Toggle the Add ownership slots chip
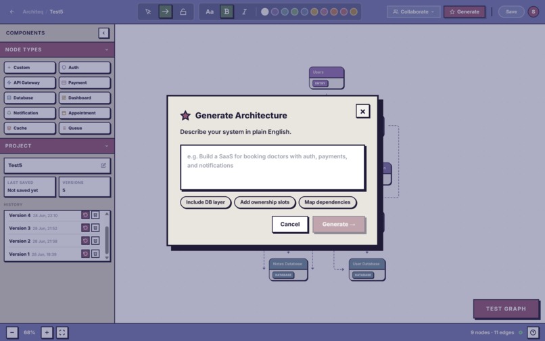Viewport: 545px width, 341px height. (x=264, y=202)
